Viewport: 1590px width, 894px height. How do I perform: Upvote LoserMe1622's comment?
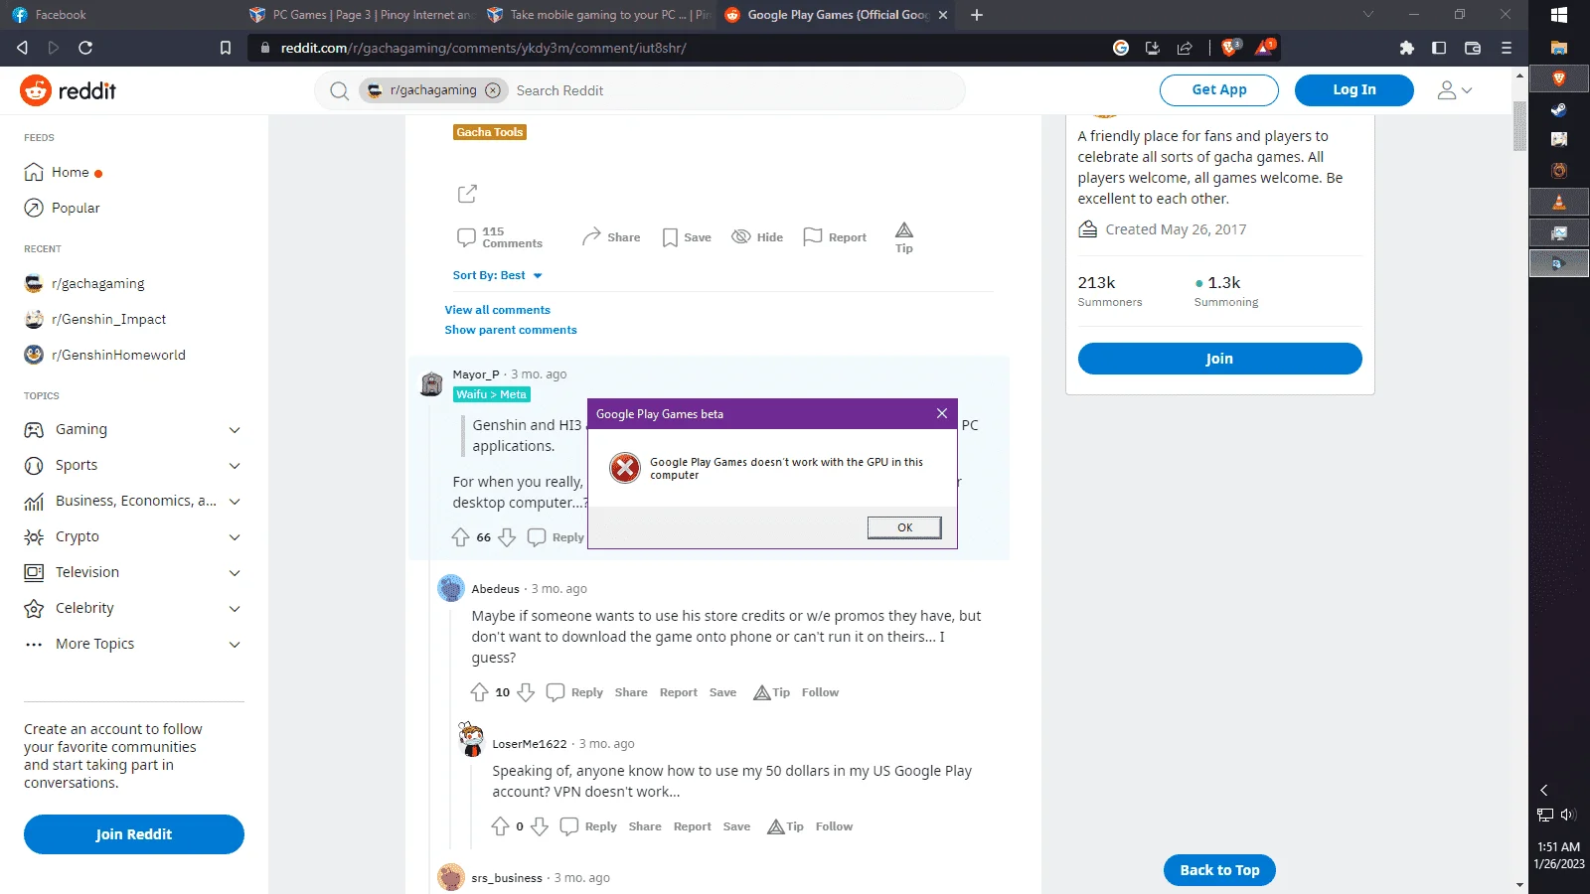coord(500,826)
